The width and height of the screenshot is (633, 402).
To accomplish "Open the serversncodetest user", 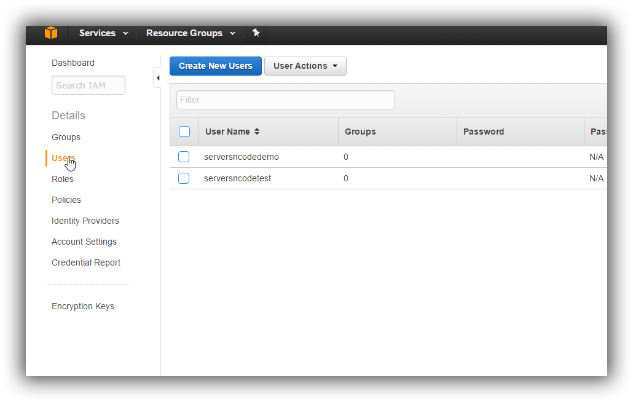I will coord(237,178).
